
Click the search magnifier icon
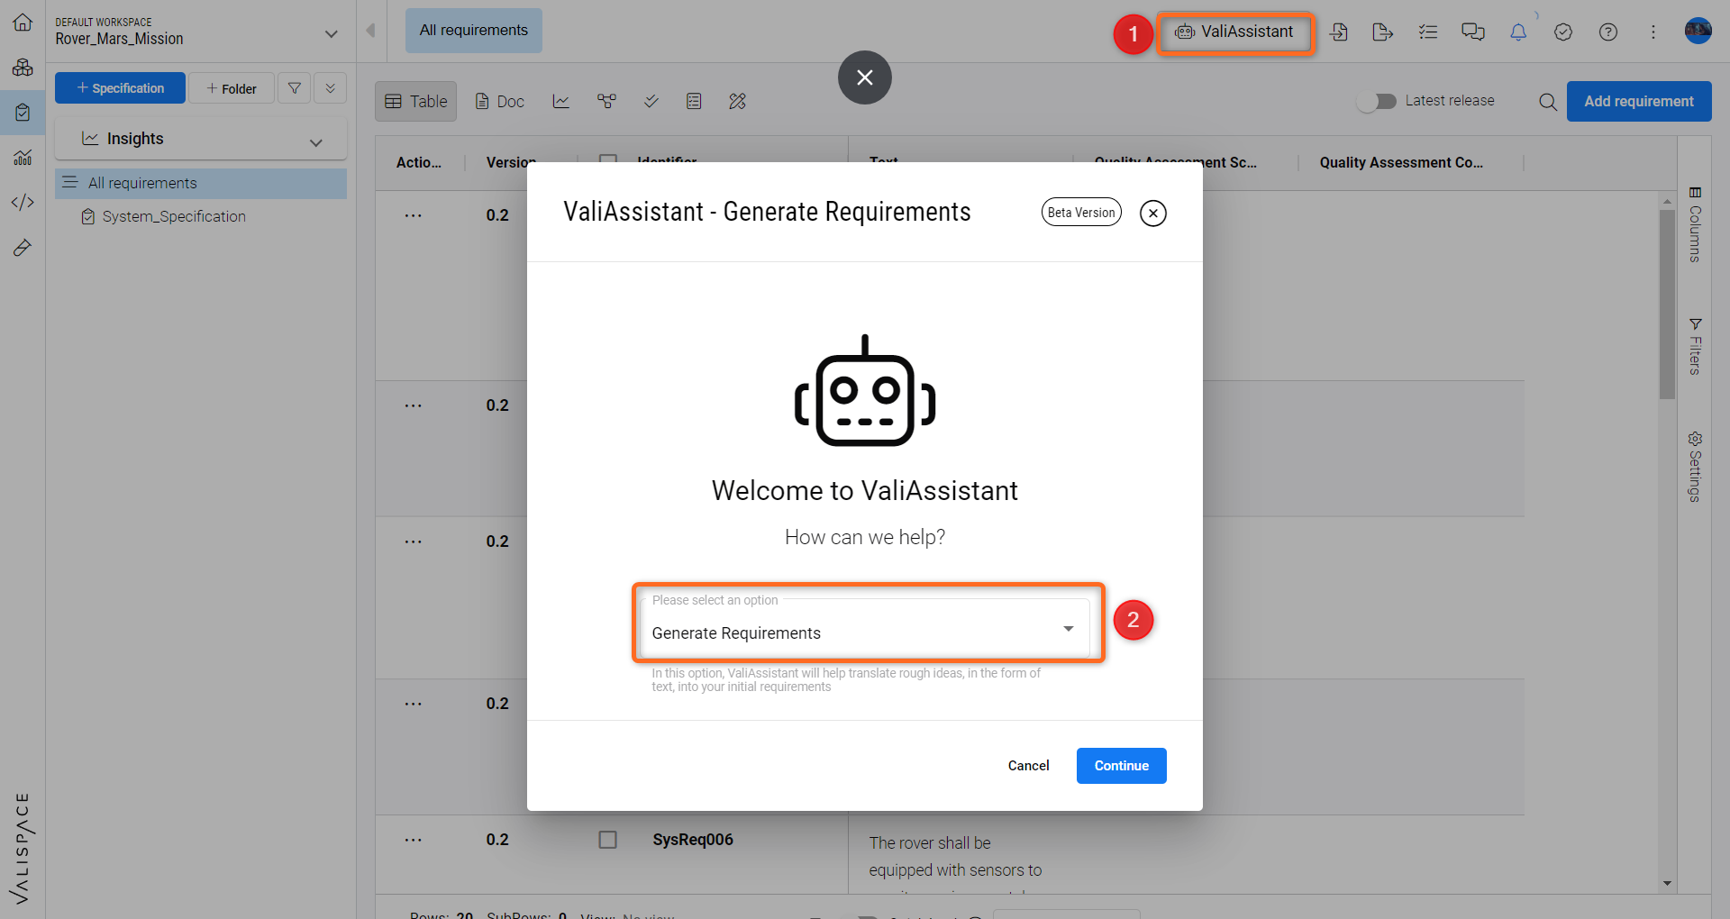coord(1548,102)
